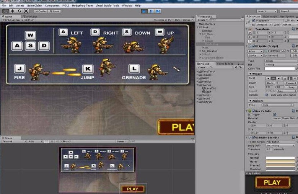
Task: Toggle the Static checkbox
Action: coord(286,21)
